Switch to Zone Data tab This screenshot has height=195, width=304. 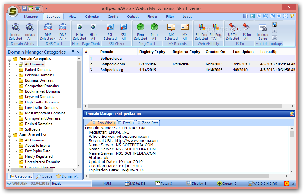[148, 123]
